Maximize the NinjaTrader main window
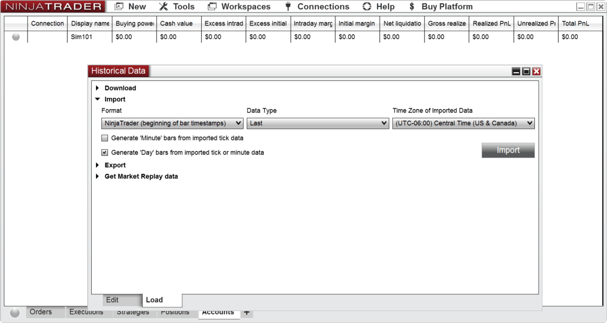Viewport: 607px width, 323px height. [590, 7]
